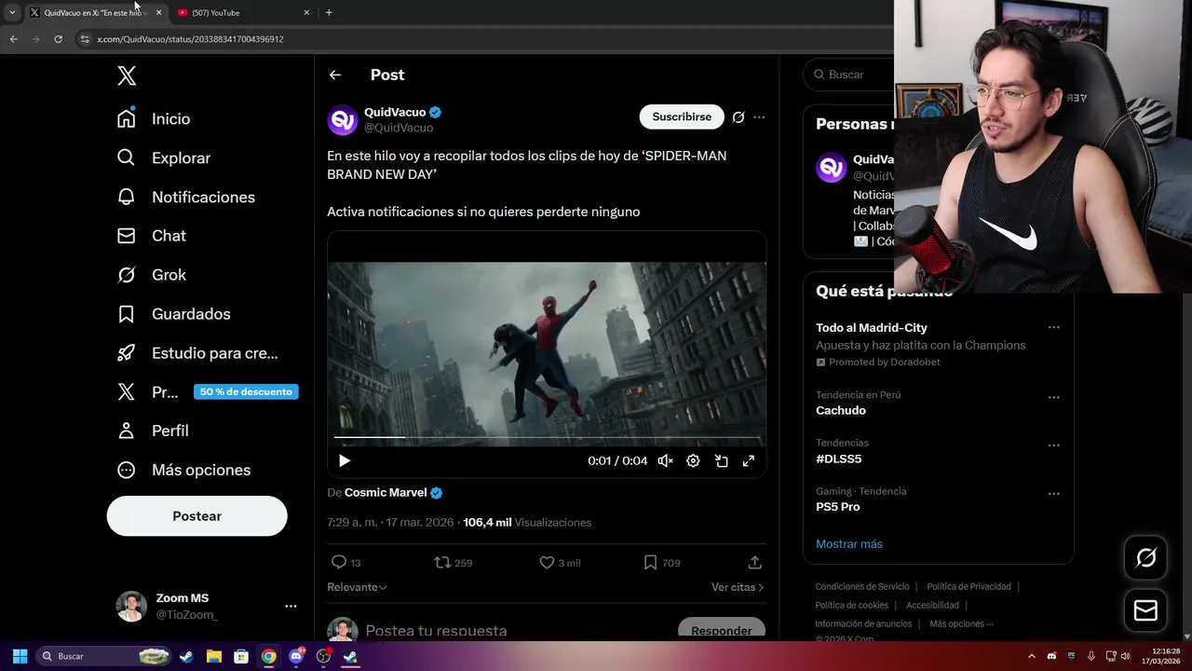The height and width of the screenshot is (671, 1192).
Task: Go back with Post arrow
Action: point(334,75)
